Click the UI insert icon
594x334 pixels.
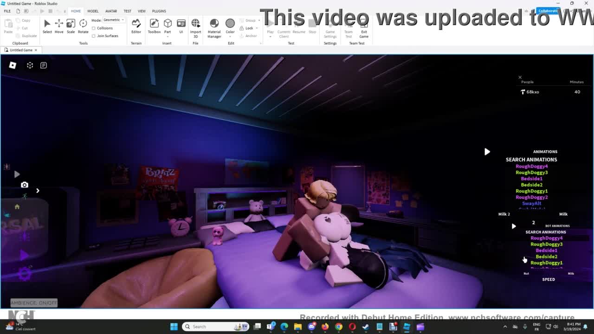point(181,26)
